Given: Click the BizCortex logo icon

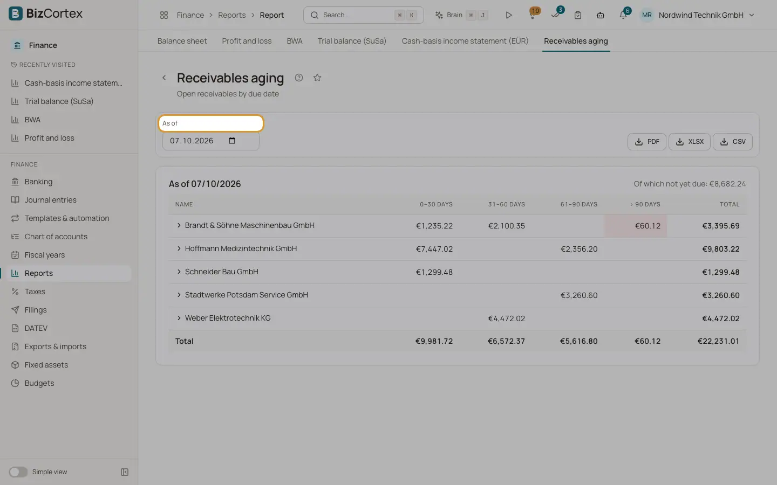Looking at the screenshot, I should tap(16, 13).
